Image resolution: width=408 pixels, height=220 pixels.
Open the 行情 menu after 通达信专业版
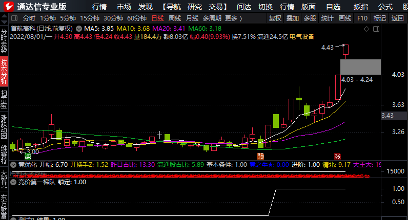(99, 7)
